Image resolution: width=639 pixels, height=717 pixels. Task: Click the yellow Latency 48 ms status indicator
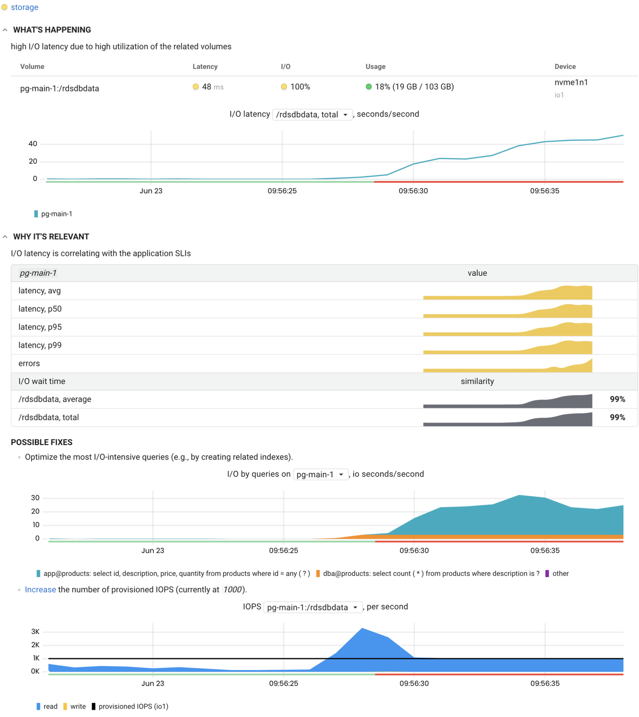196,87
